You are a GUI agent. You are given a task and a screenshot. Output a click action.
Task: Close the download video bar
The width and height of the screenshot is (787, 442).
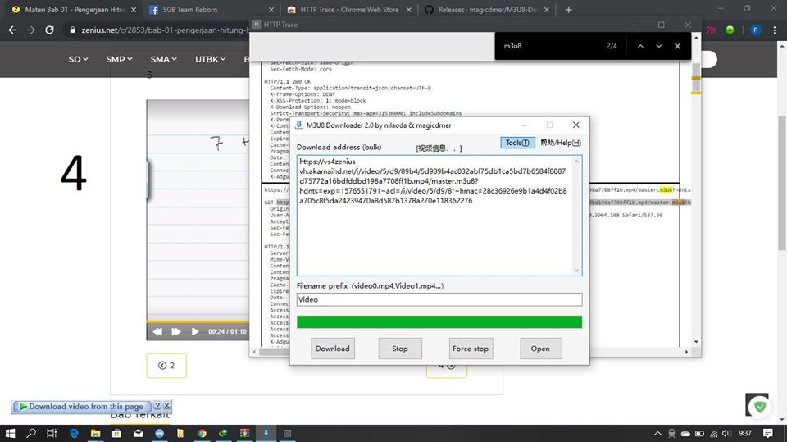(x=166, y=406)
